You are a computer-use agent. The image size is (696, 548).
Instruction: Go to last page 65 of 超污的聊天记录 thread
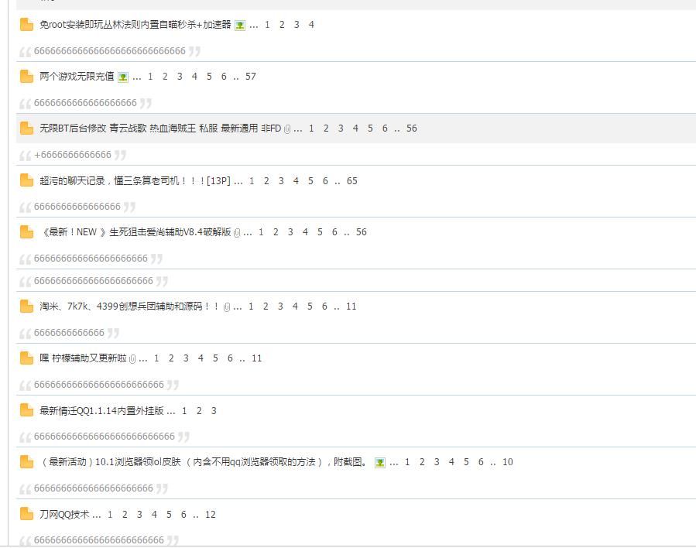click(x=352, y=181)
